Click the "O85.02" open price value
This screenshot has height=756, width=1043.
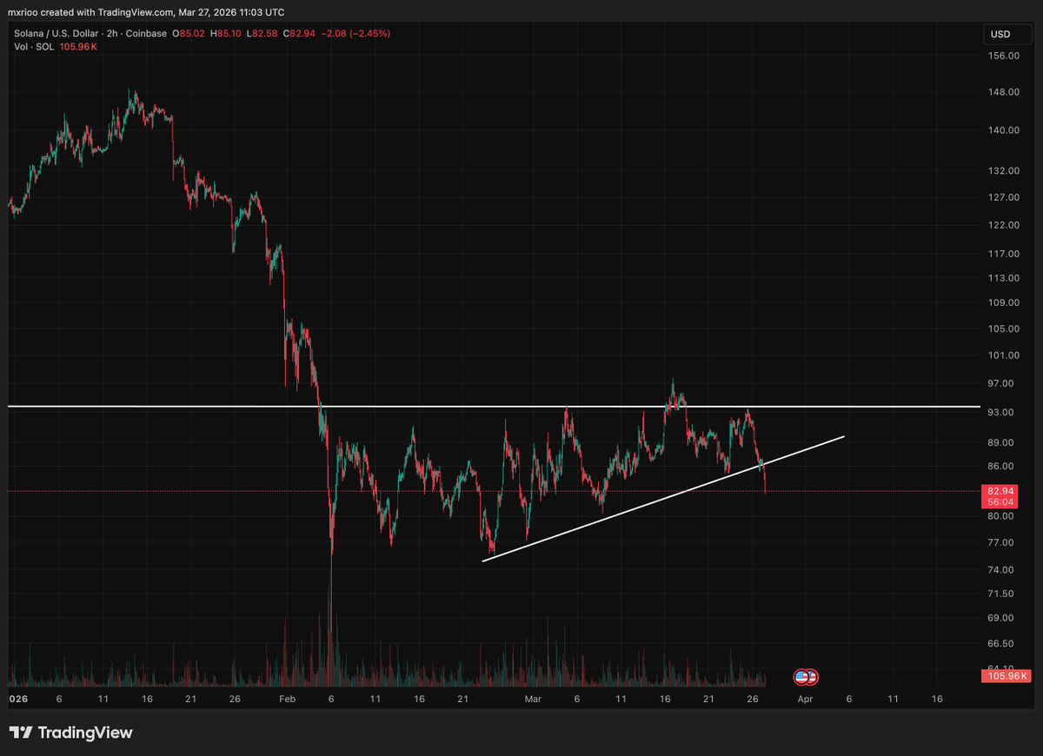(x=188, y=33)
